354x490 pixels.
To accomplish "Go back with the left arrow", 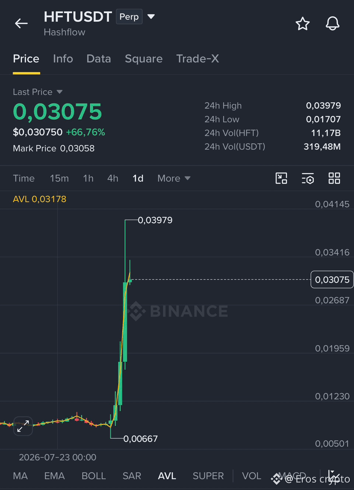I will (x=21, y=24).
